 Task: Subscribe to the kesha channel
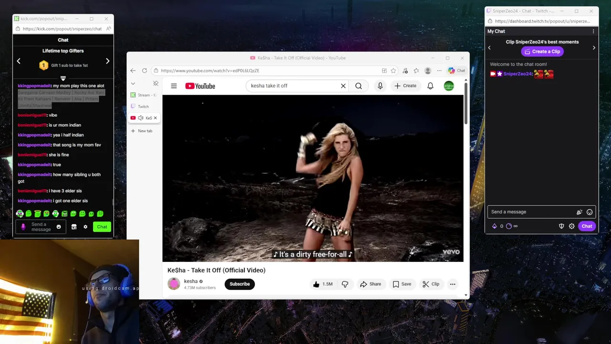pyautogui.click(x=240, y=284)
